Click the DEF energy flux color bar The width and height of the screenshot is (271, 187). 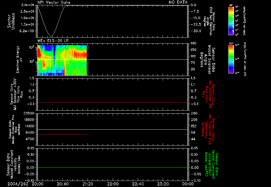231,59
